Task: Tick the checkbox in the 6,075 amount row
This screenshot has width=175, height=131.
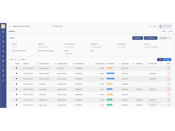Action: click(x=12, y=89)
